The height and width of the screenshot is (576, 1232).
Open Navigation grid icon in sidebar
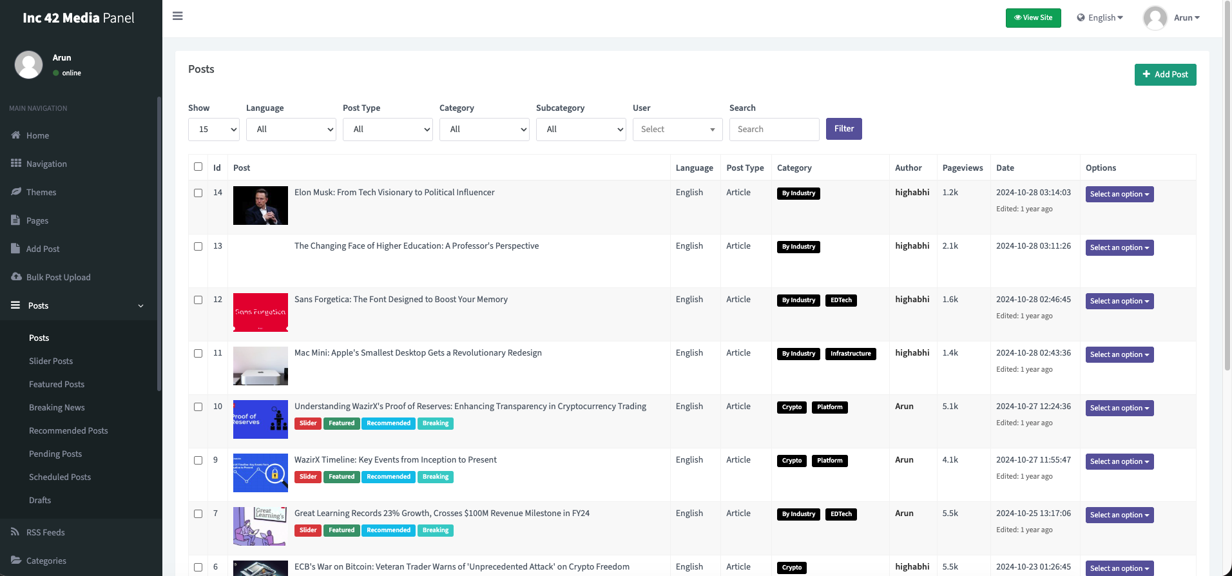pos(16,164)
